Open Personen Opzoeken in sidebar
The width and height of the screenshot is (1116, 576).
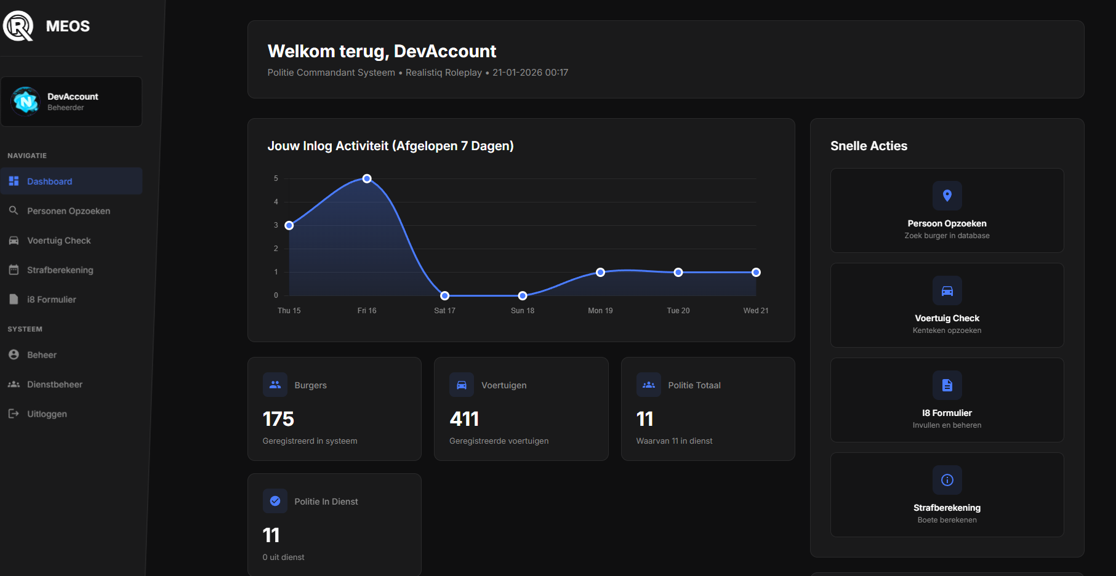68,211
